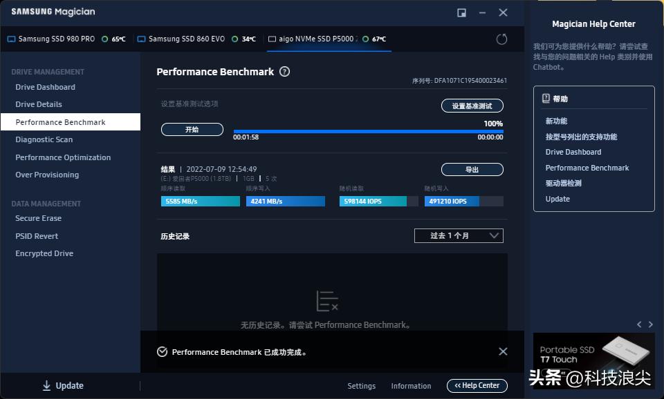Select Secure Erase in Data Management

(x=39, y=218)
